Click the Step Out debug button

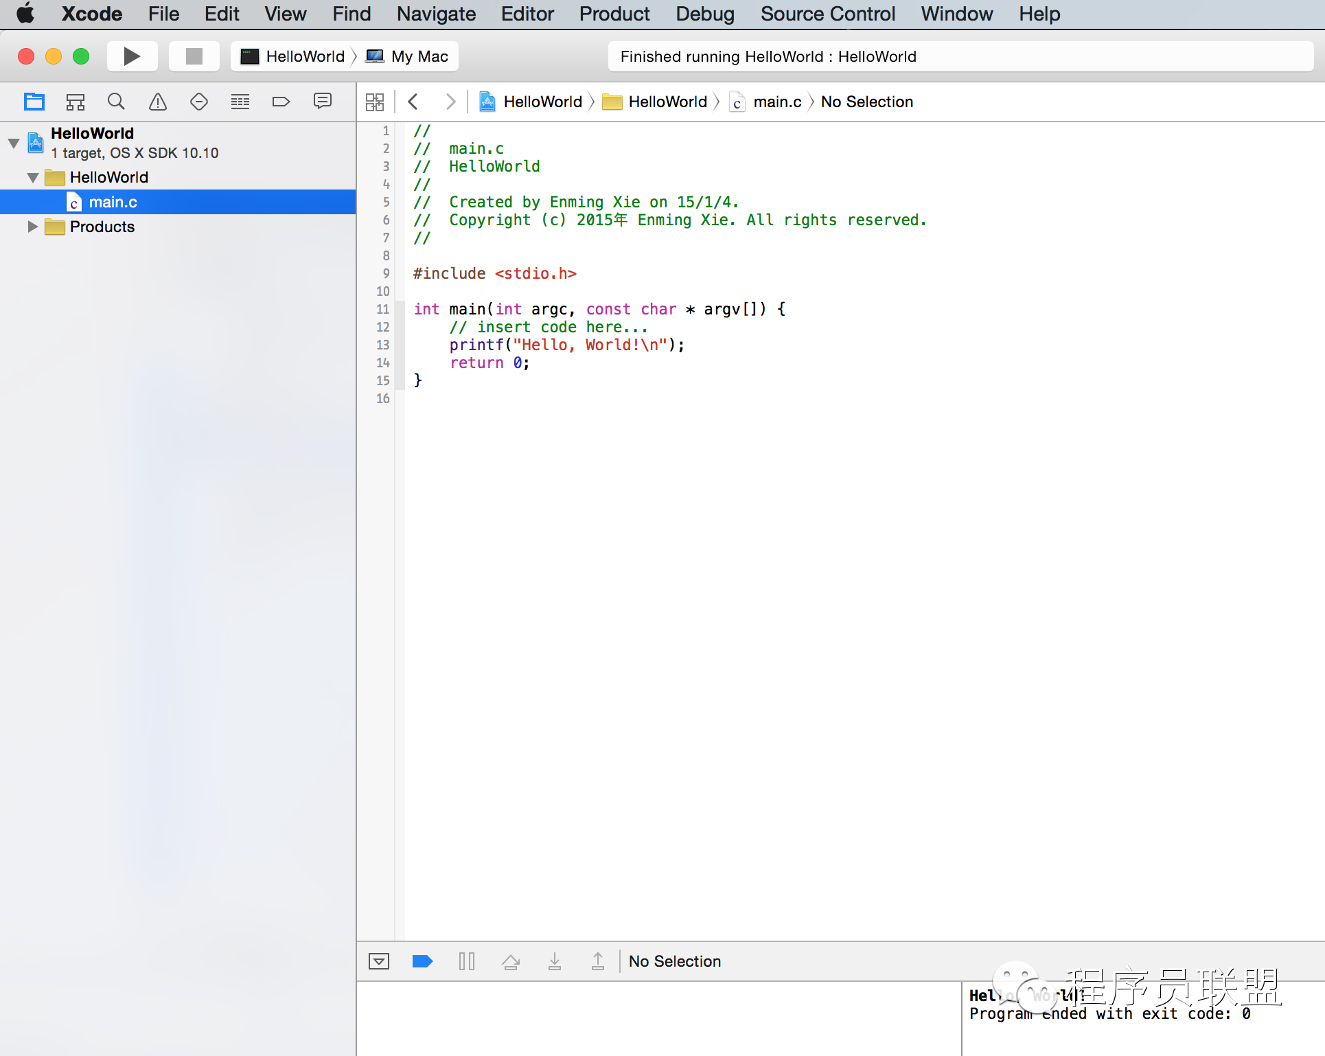point(598,961)
